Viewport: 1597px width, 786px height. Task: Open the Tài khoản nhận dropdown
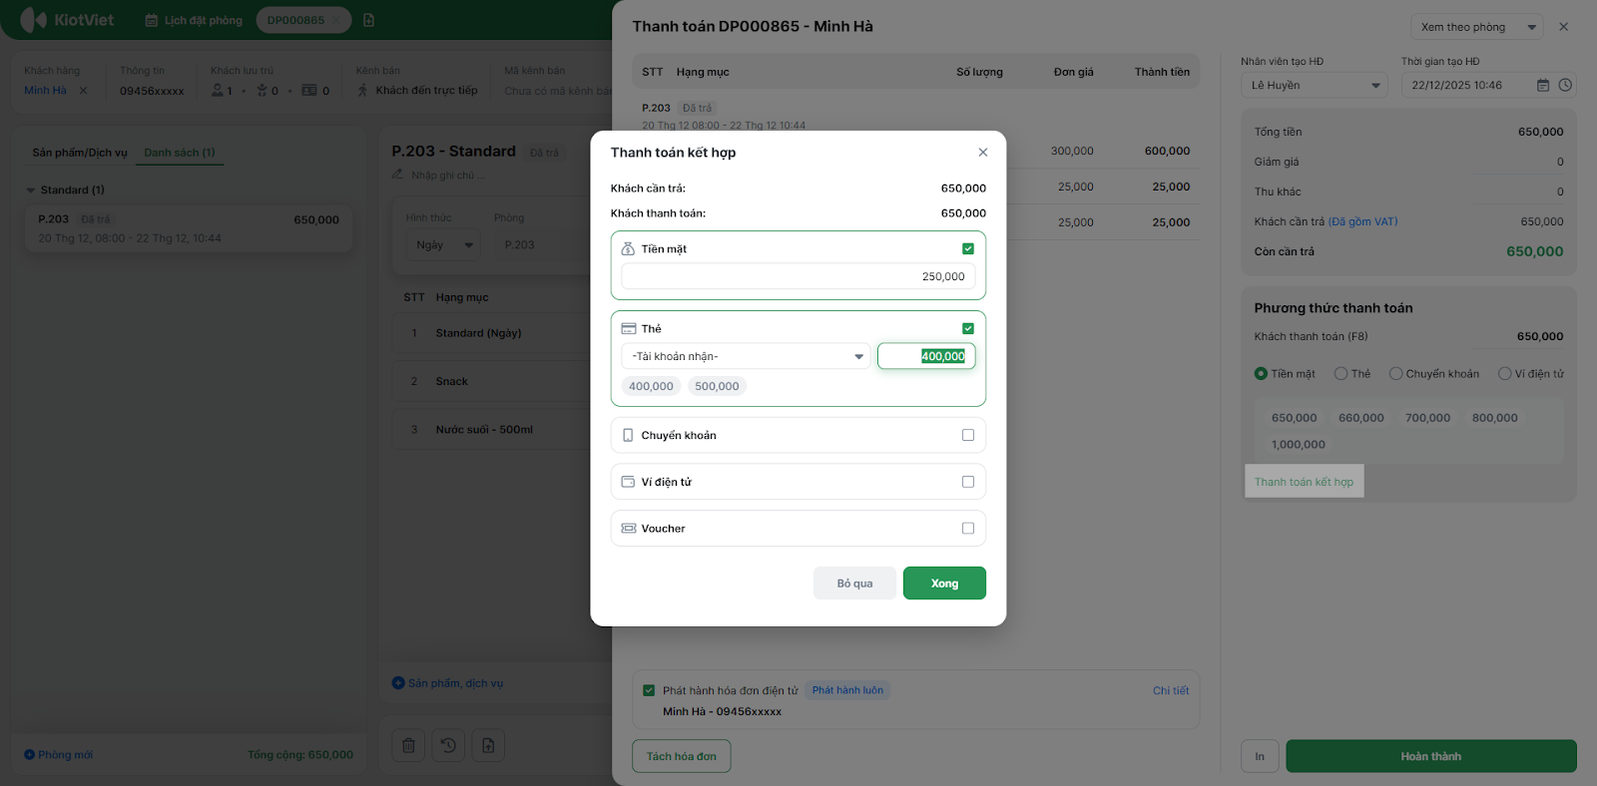(x=746, y=356)
